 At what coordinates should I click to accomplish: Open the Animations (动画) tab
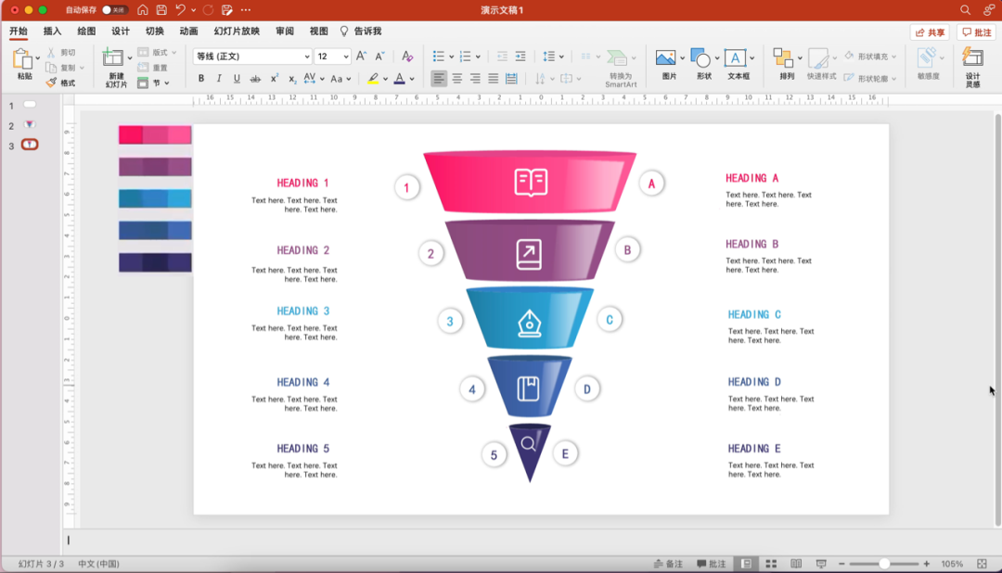point(188,32)
